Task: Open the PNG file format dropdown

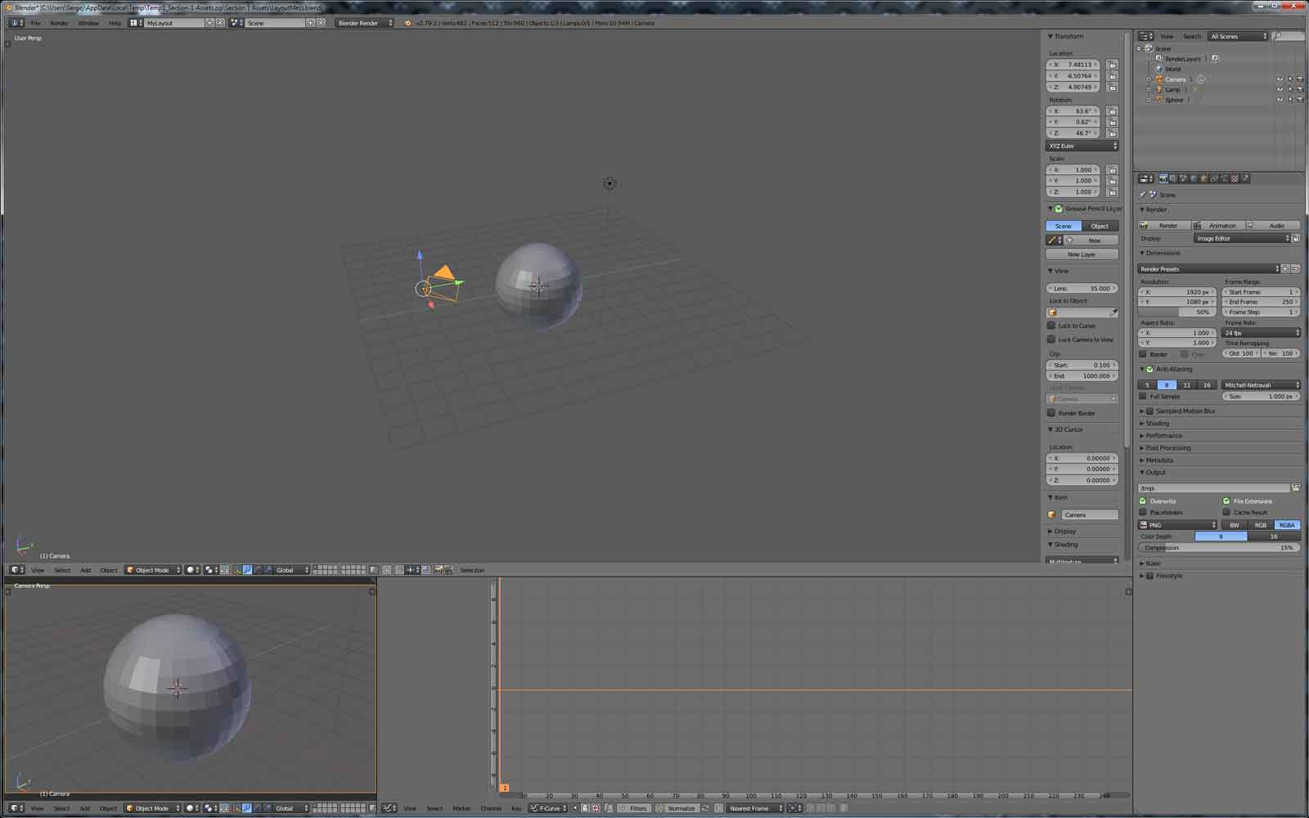Action: [x=1178, y=525]
